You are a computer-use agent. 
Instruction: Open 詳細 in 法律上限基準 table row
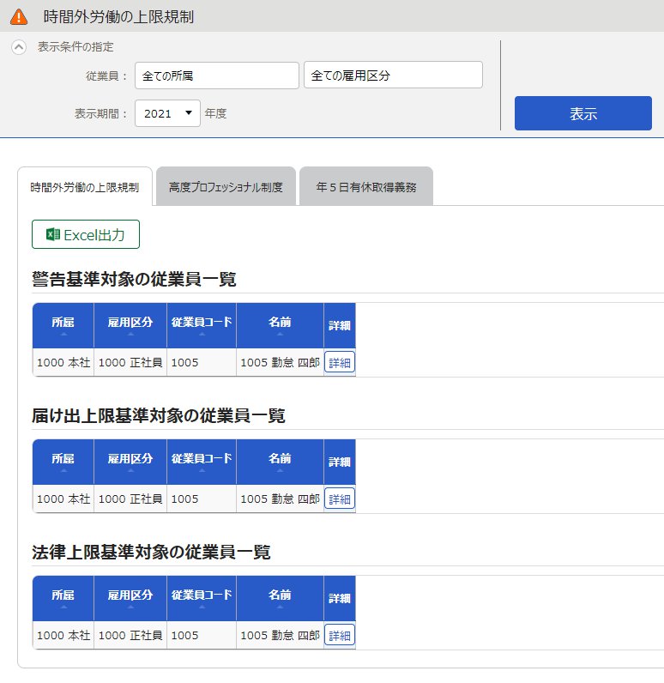coord(340,635)
